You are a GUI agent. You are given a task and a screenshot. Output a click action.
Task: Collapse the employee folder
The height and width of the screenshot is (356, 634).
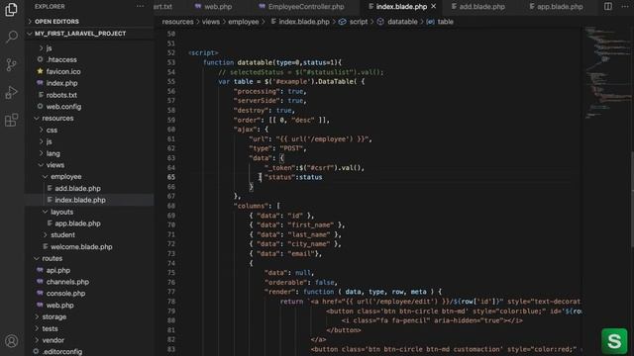point(46,177)
